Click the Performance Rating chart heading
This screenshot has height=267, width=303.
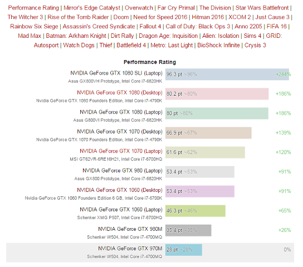[150, 62]
